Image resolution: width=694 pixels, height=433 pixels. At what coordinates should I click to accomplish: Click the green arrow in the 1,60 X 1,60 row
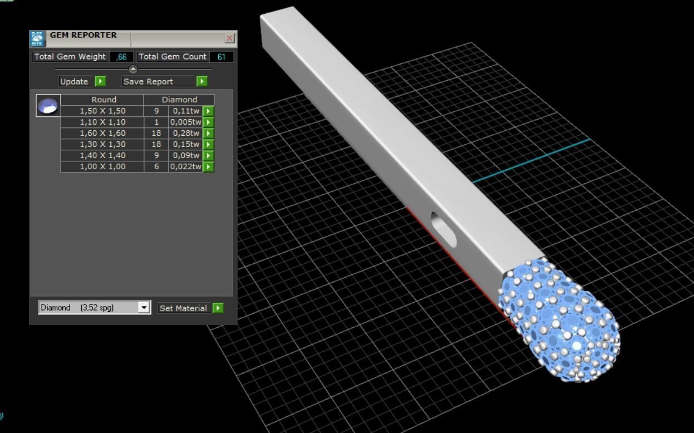tap(209, 133)
